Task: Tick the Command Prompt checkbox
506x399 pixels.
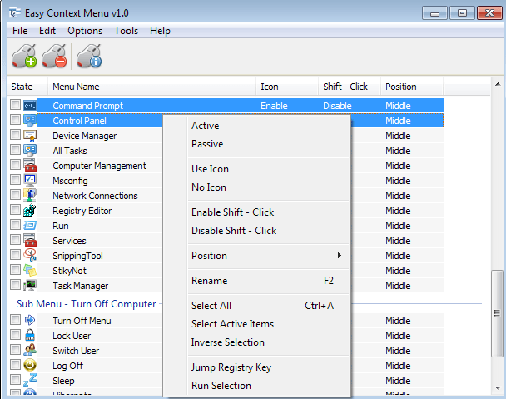Action: 15,106
